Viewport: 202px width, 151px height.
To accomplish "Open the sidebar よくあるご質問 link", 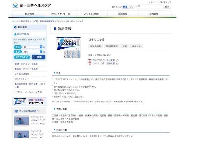I will 22,74.
